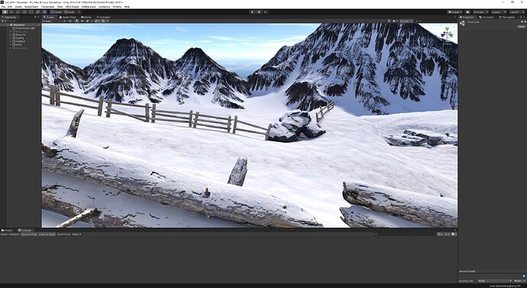Open Unity cloud services icon
Image resolution: width=527 pixels, height=288 pixels.
467,12
